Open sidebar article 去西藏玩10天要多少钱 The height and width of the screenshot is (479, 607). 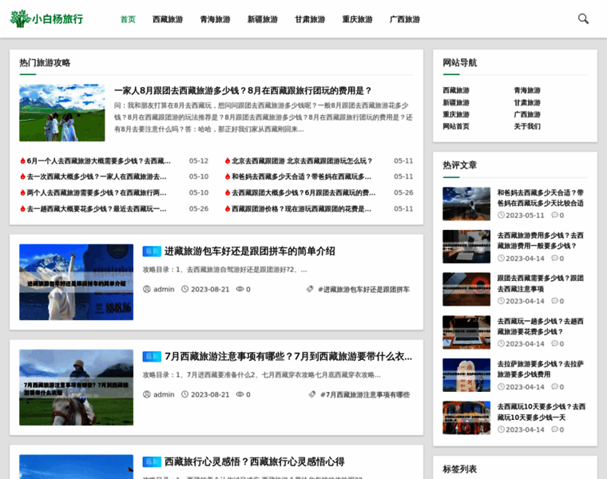point(542,412)
